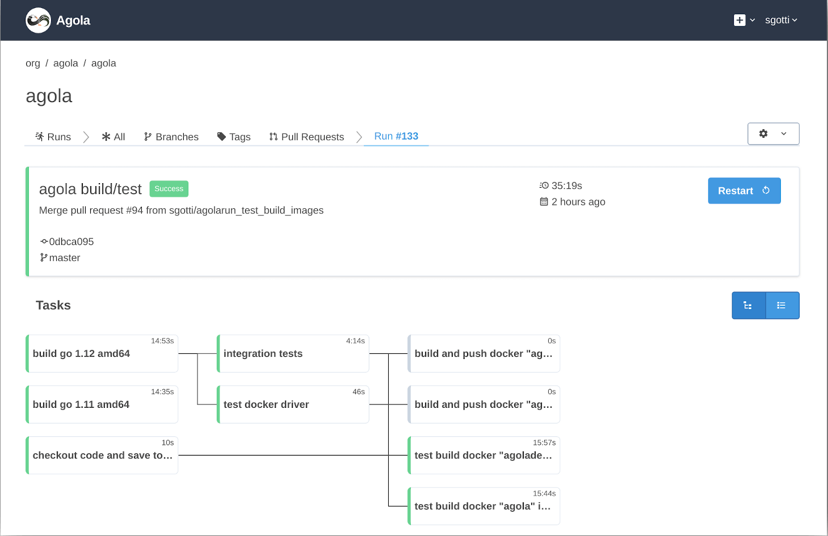Click the agola build/test run title
Screen dimensions: 828x536
click(x=90, y=189)
